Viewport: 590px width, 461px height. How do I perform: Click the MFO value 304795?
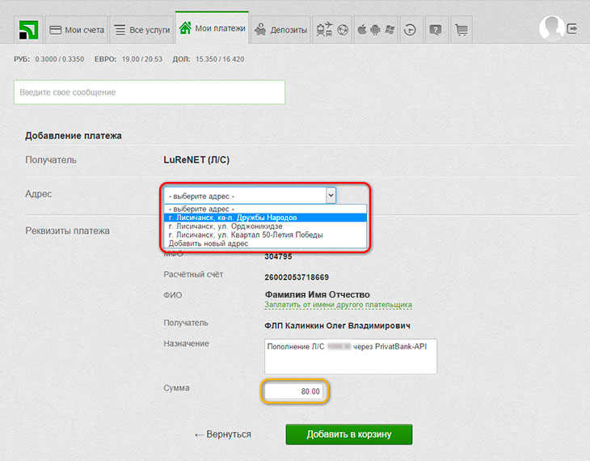click(x=278, y=256)
